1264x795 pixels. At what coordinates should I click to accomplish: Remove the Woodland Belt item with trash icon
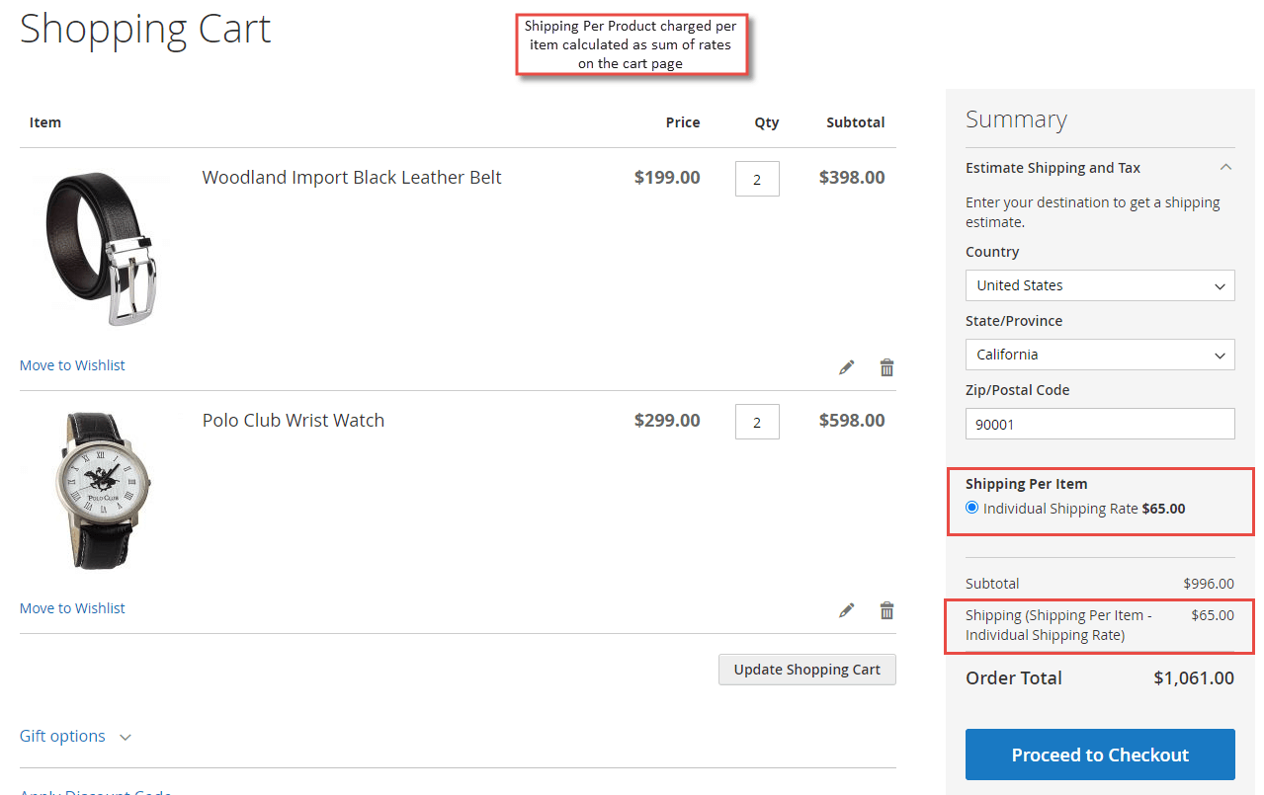tap(886, 367)
